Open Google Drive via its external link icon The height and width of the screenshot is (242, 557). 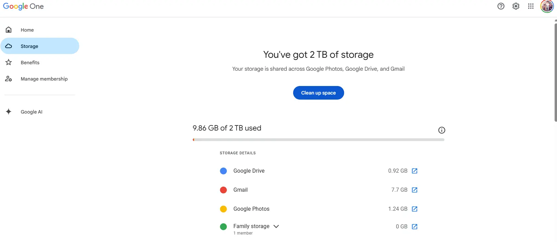point(415,171)
